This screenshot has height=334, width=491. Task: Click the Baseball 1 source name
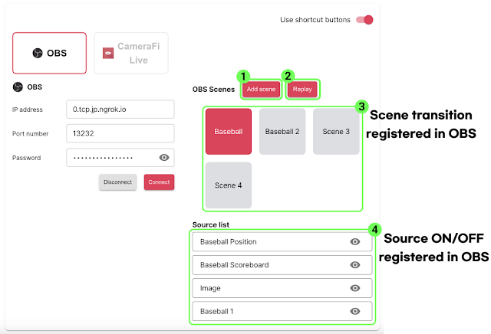click(x=216, y=312)
